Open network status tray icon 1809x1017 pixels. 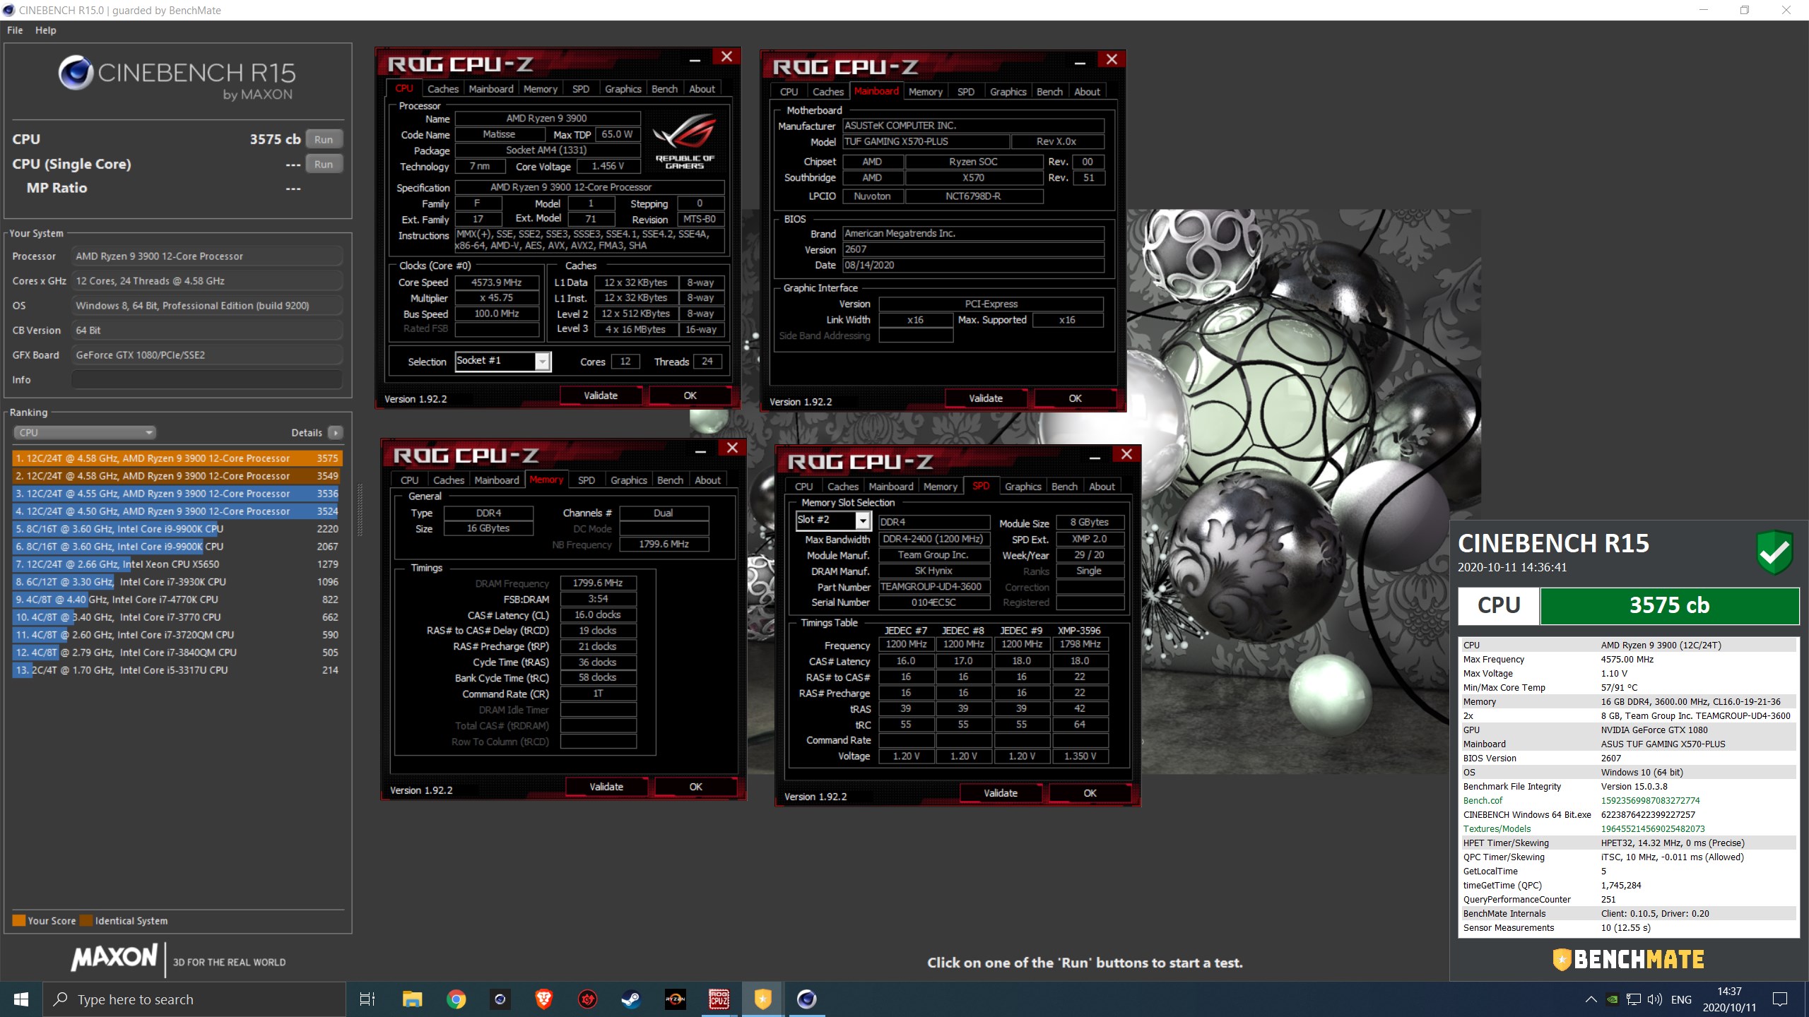[1634, 999]
